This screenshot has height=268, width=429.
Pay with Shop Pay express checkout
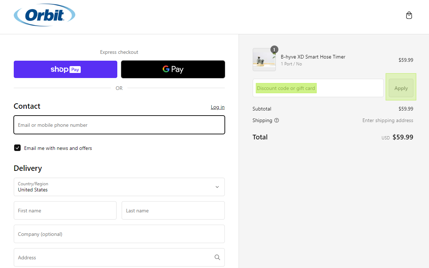tap(66, 69)
